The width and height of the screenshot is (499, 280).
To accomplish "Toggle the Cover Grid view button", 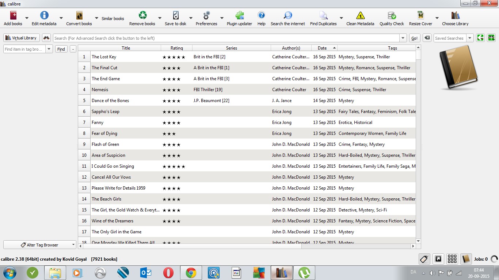I will click(452, 259).
